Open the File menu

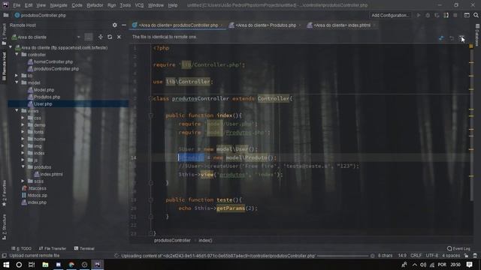17,5
